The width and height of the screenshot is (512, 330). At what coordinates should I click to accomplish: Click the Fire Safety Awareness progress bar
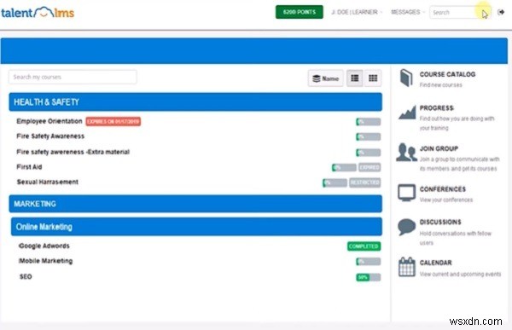(x=369, y=136)
